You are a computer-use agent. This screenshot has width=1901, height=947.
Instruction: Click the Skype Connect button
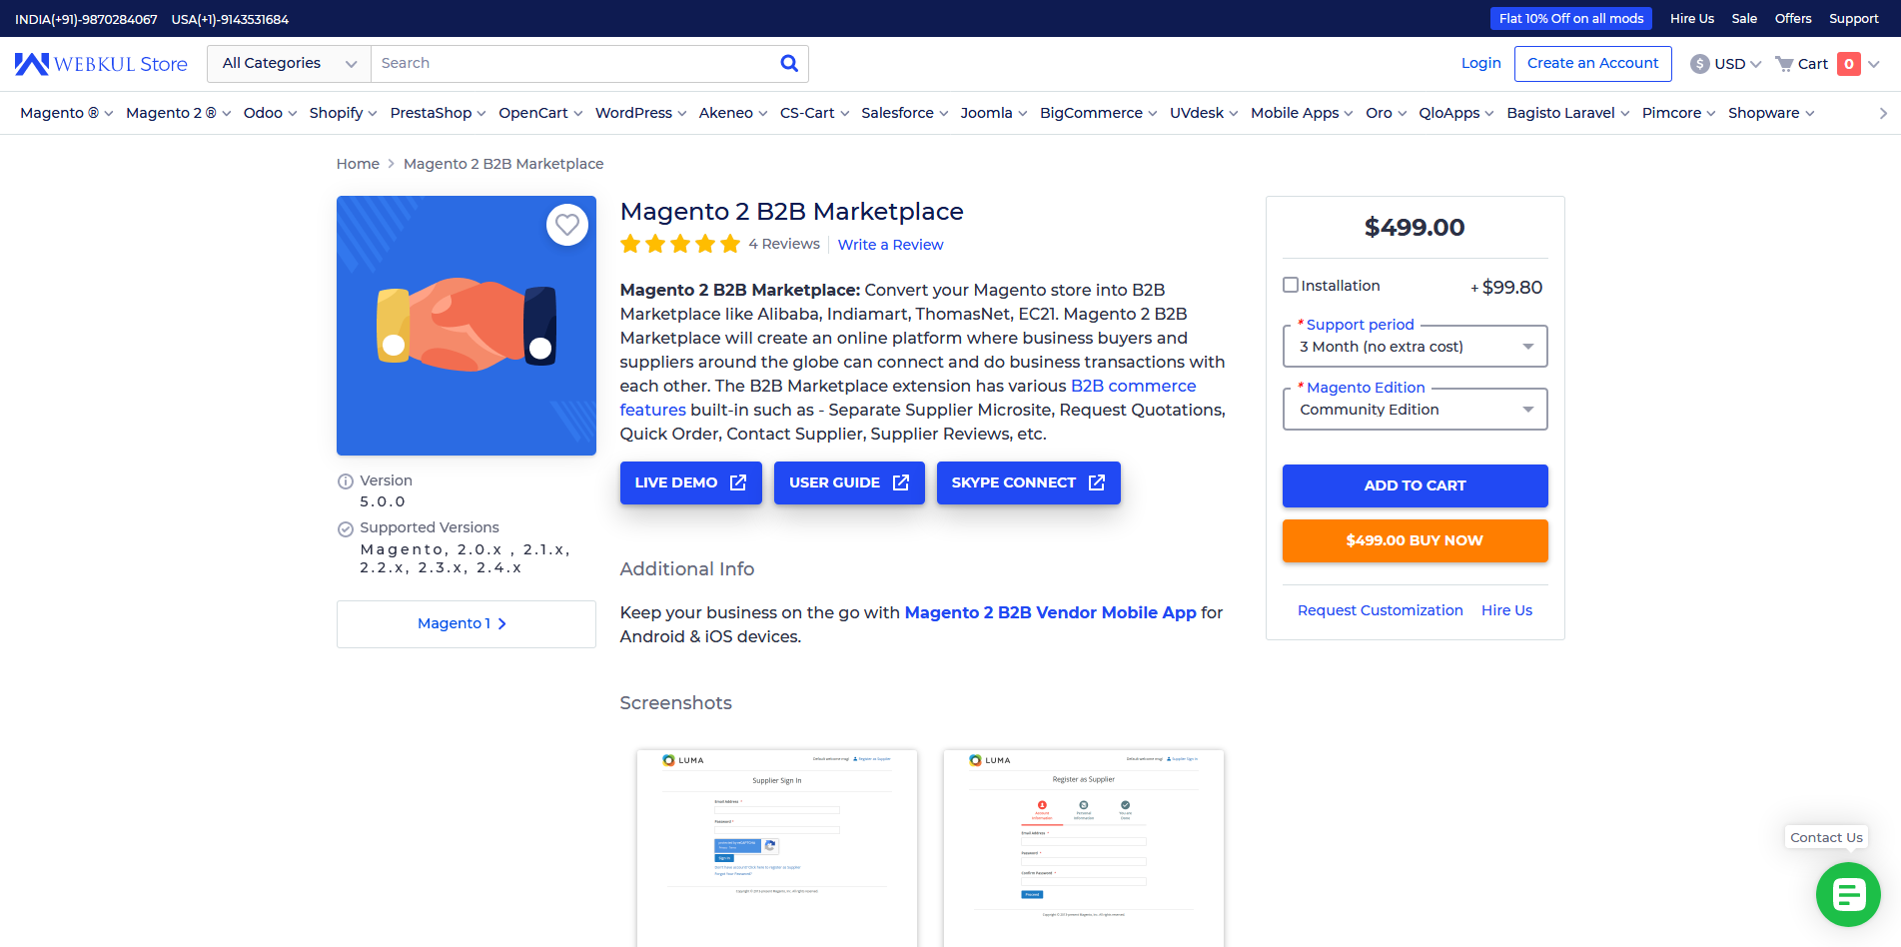[1028, 482]
